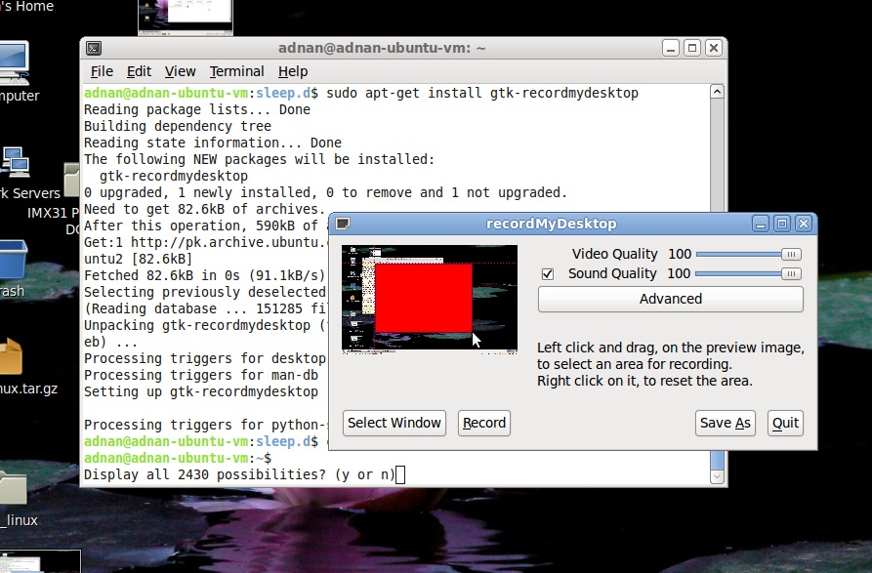
Task: Open the Advanced settings
Action: [671, 299]
